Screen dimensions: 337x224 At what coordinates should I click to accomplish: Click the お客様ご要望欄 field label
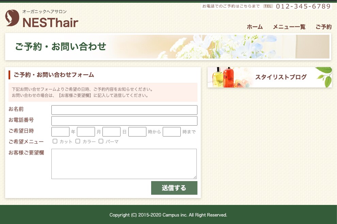[x=26, y=153]
